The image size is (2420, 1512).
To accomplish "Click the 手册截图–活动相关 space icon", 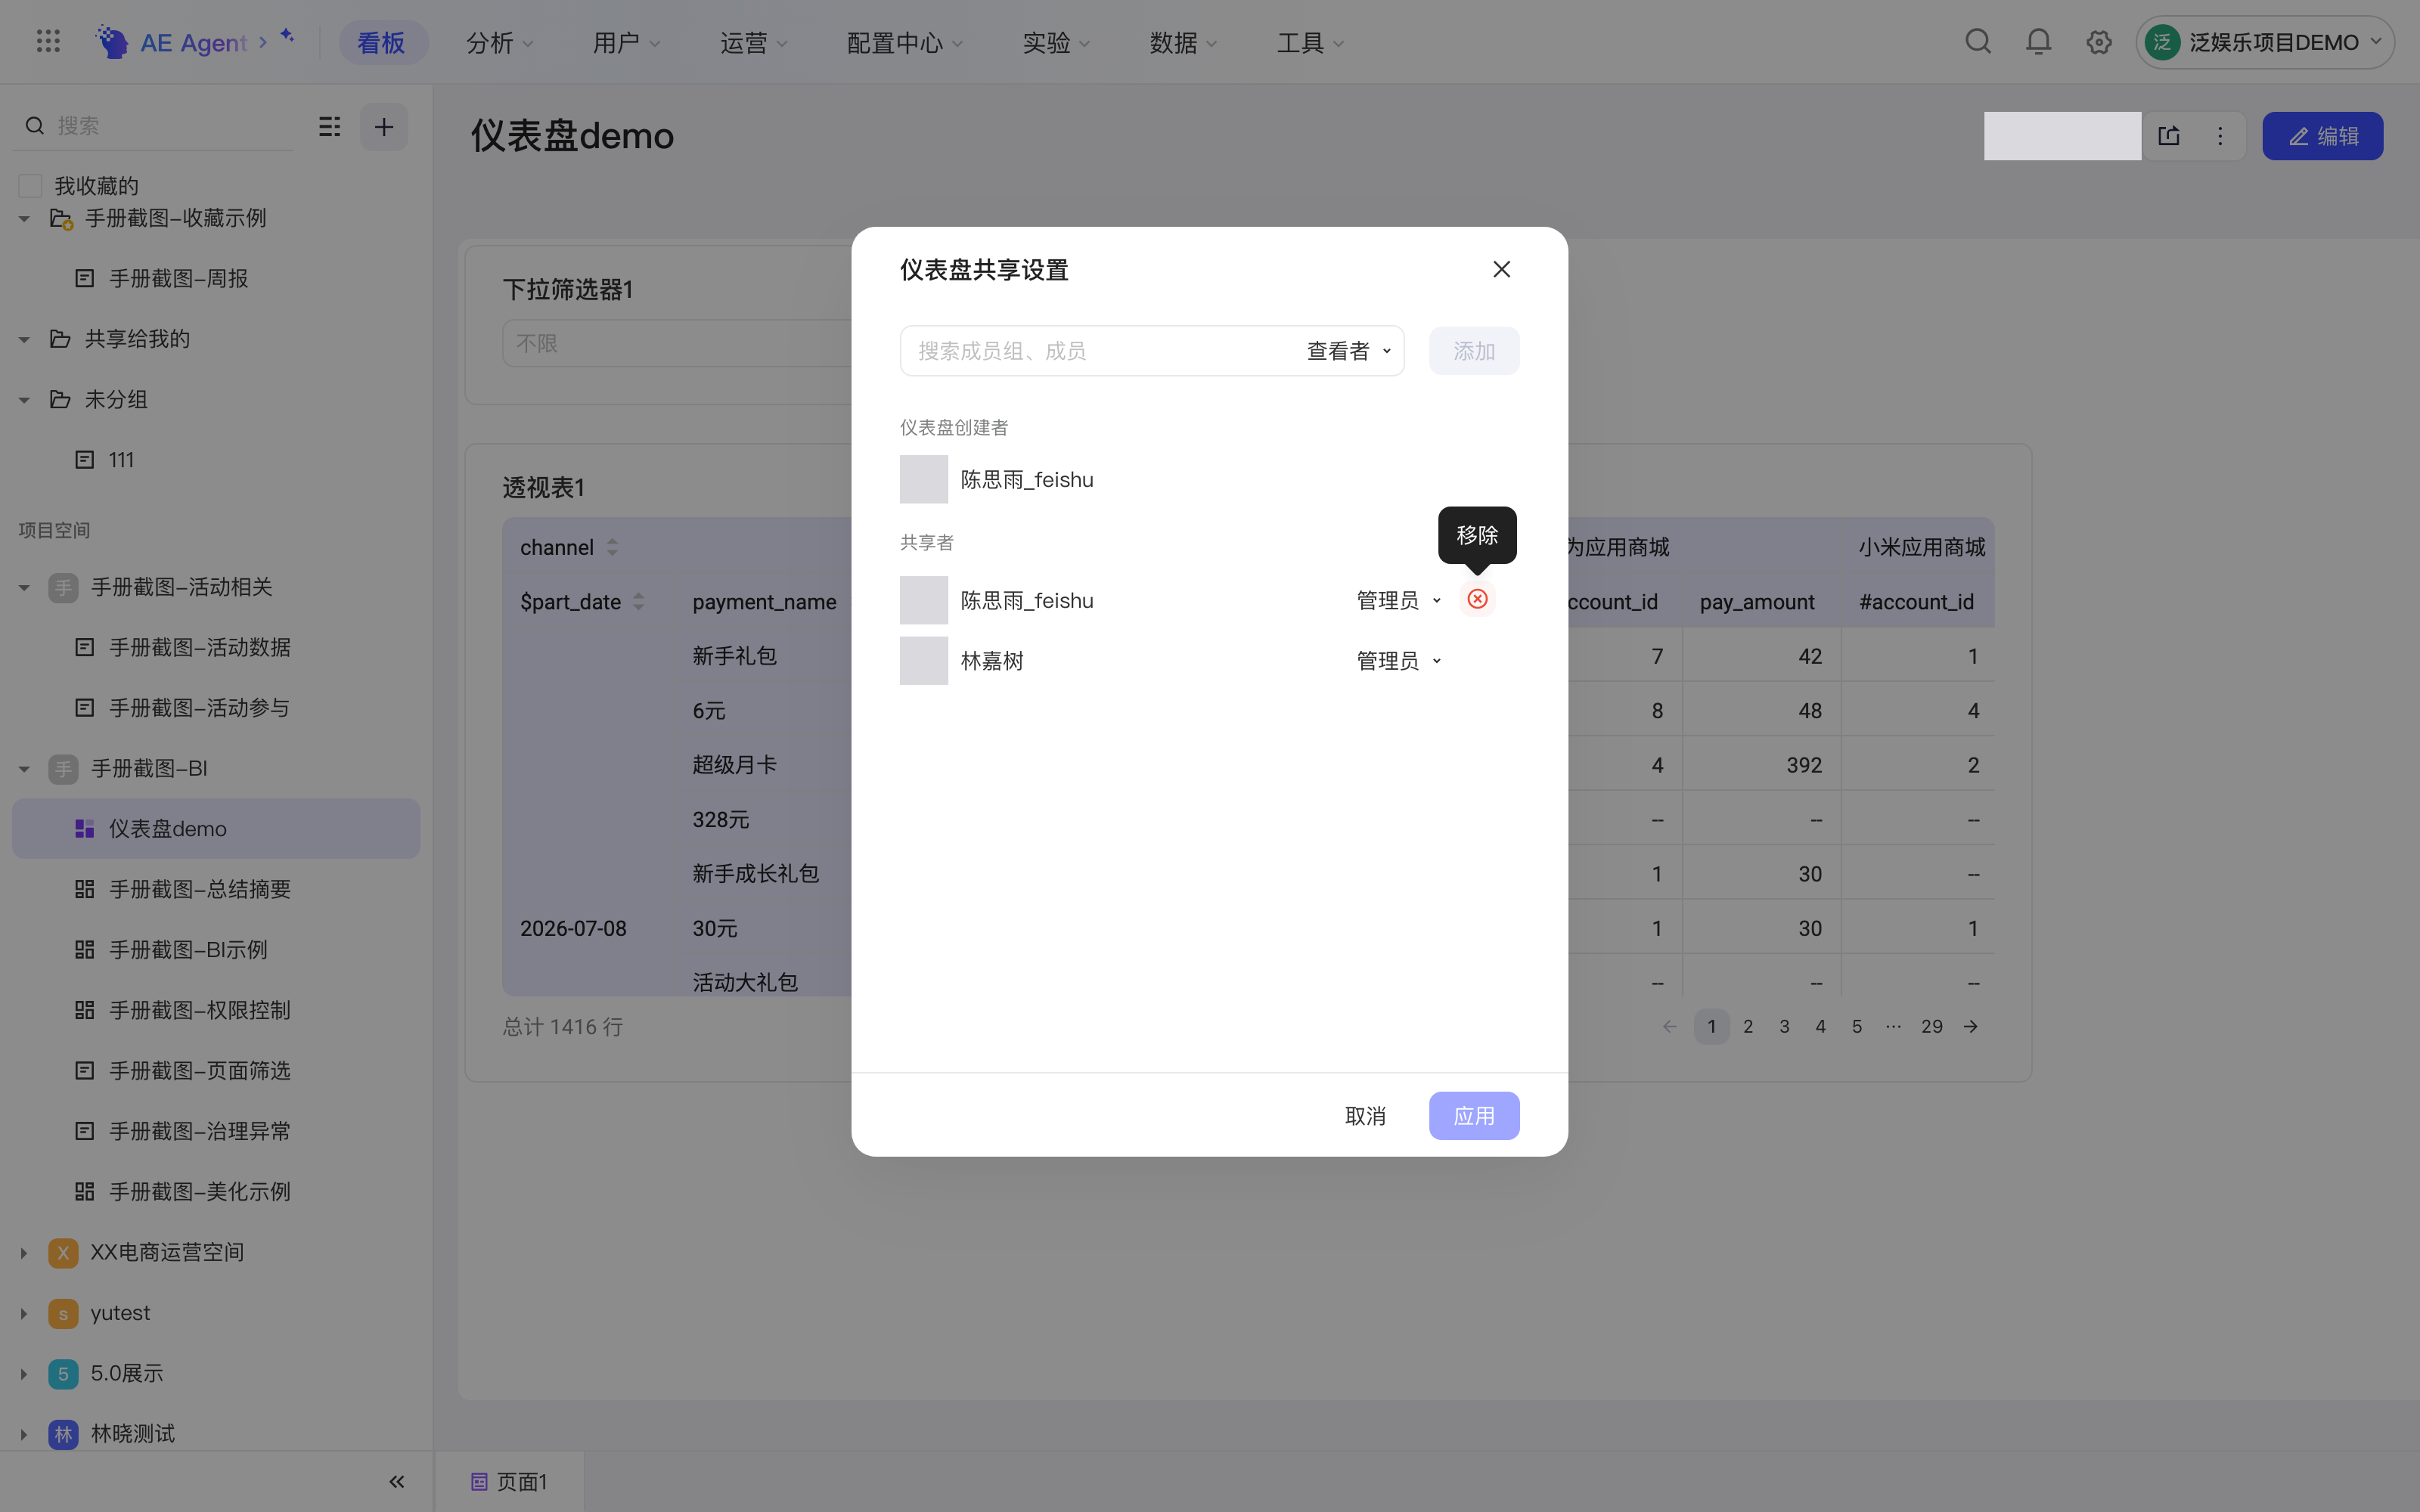I will coord(63,587).
